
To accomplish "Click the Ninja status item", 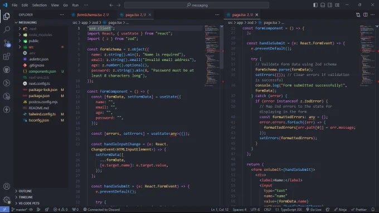I will (341, 209).
